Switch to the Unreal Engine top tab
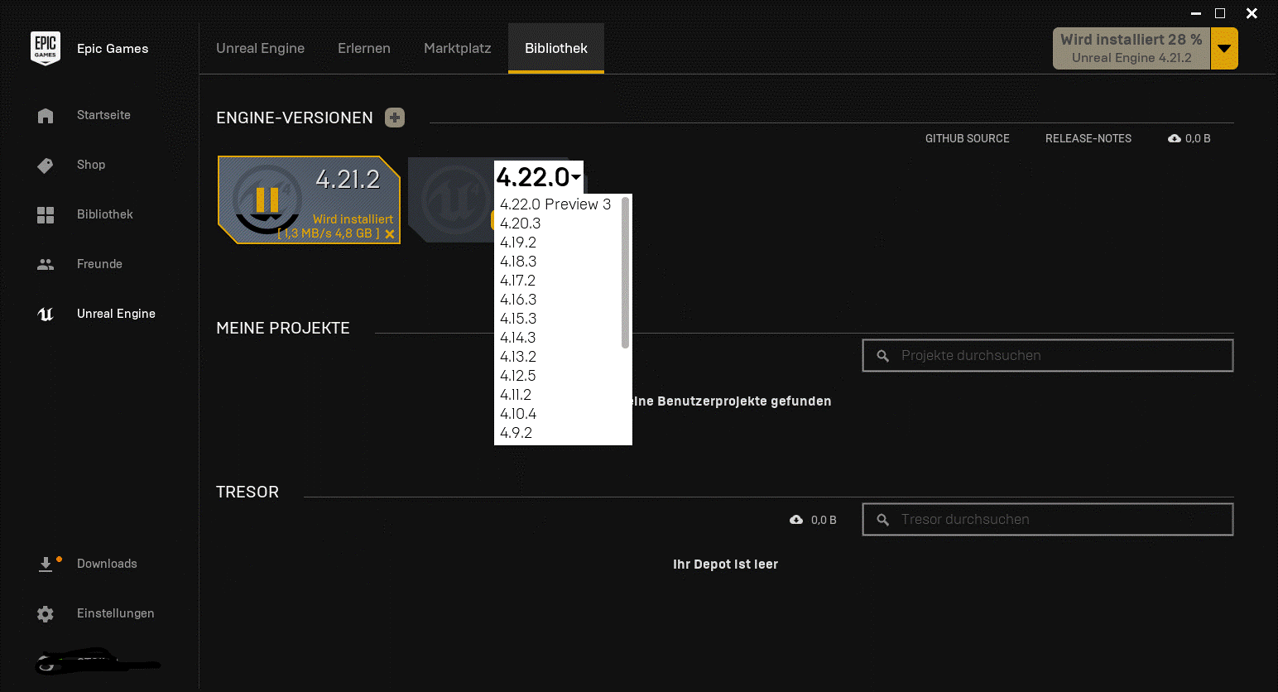Viewport: 1278px width, 692px height. (261, 48)
